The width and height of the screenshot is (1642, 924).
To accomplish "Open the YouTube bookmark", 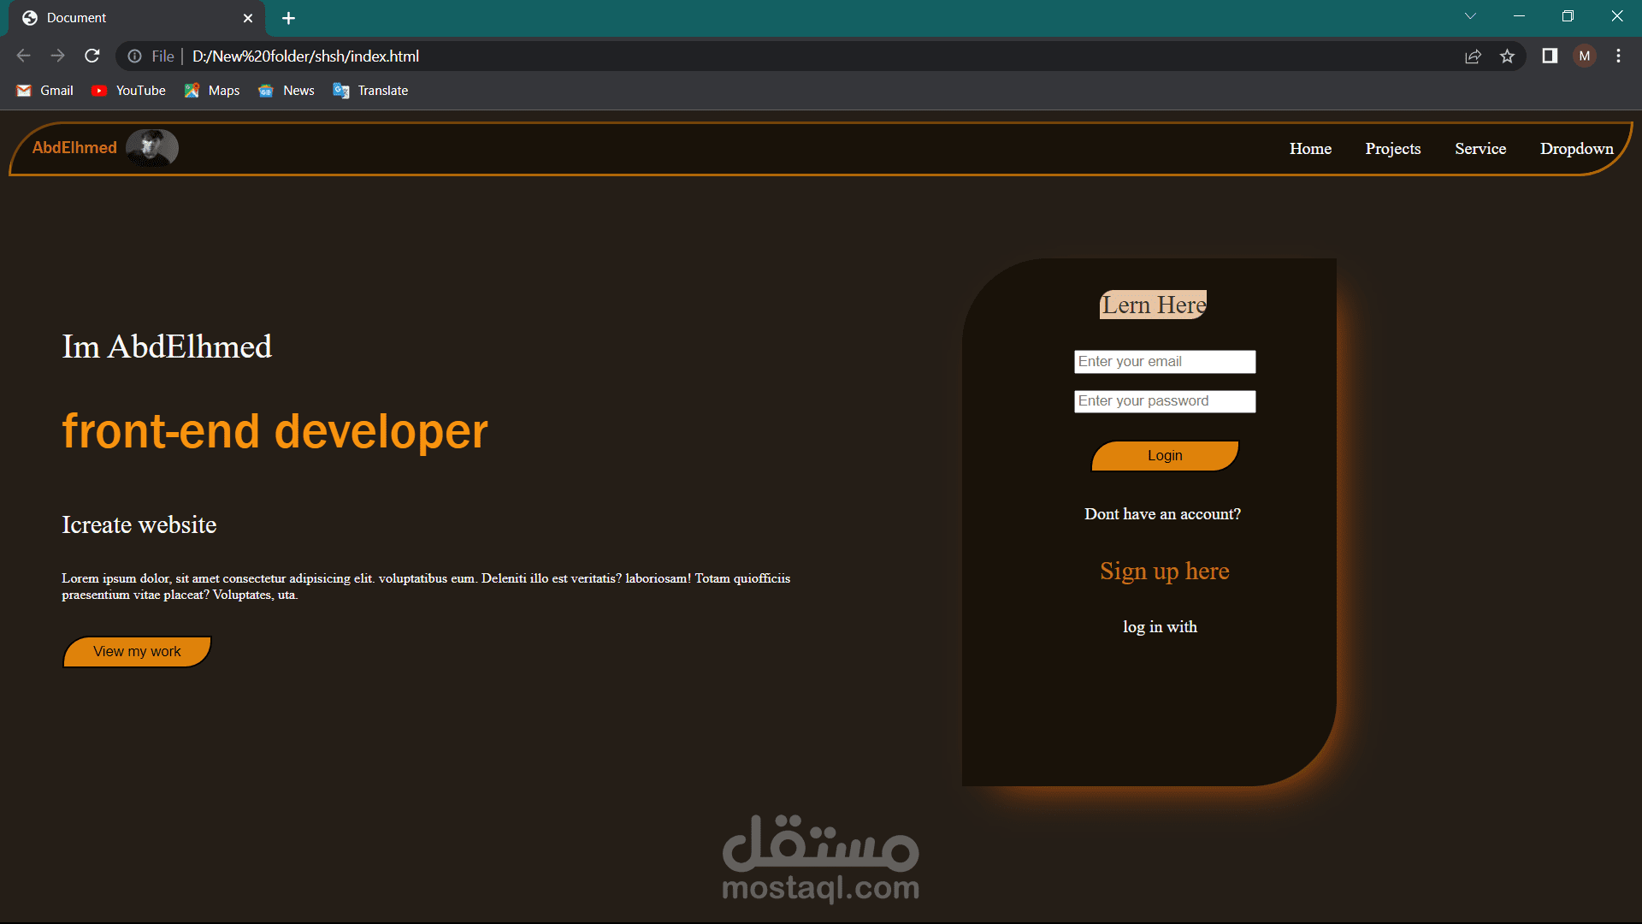I will click(x=129, y=91).
